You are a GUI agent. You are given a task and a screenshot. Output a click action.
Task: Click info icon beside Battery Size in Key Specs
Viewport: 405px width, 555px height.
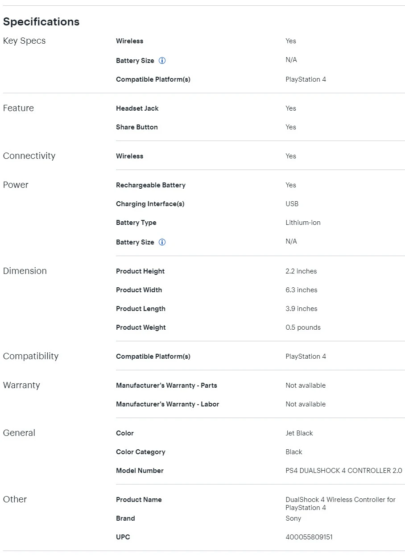(x=162, y=61)
